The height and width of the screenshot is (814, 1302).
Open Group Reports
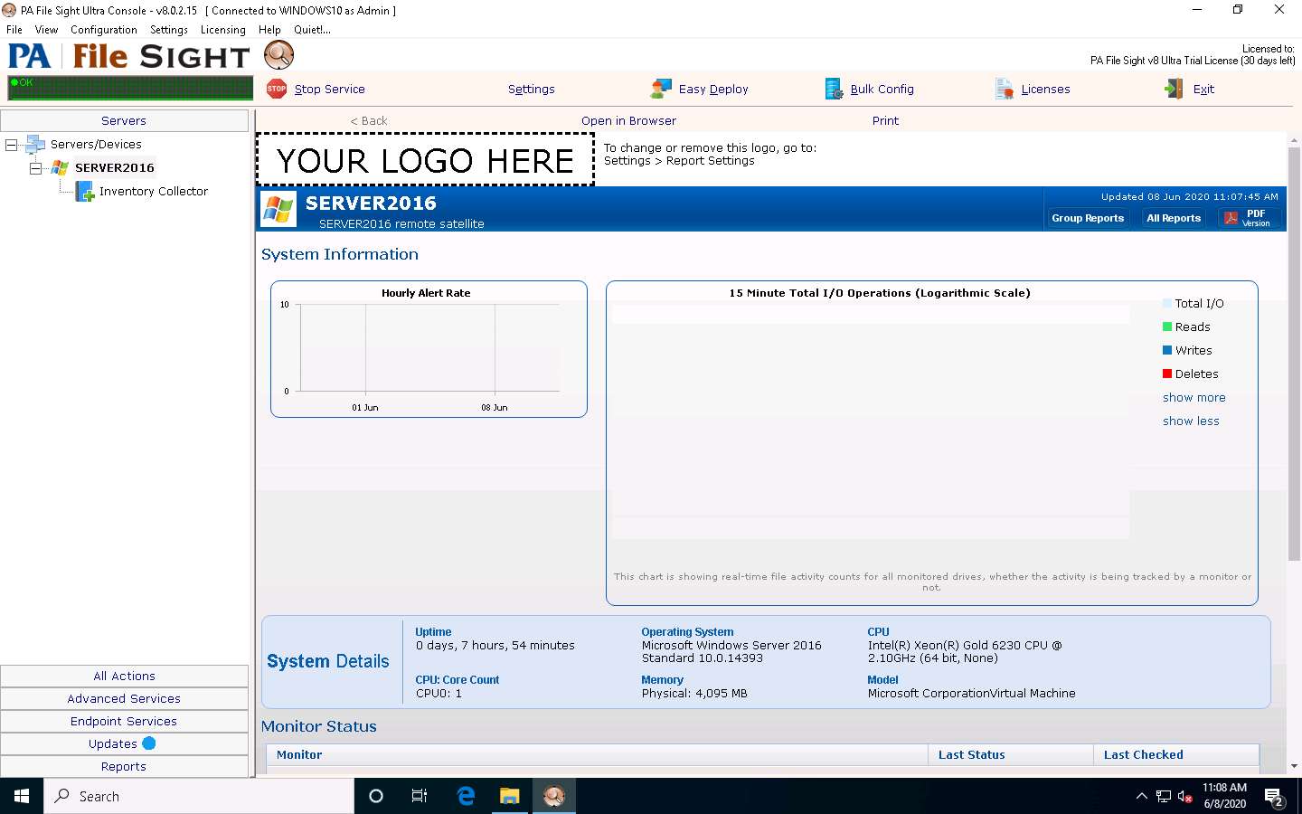pos(1088,218)
